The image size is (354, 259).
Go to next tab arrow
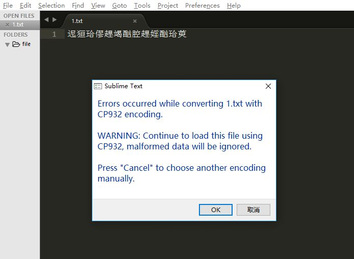(55, 19)
